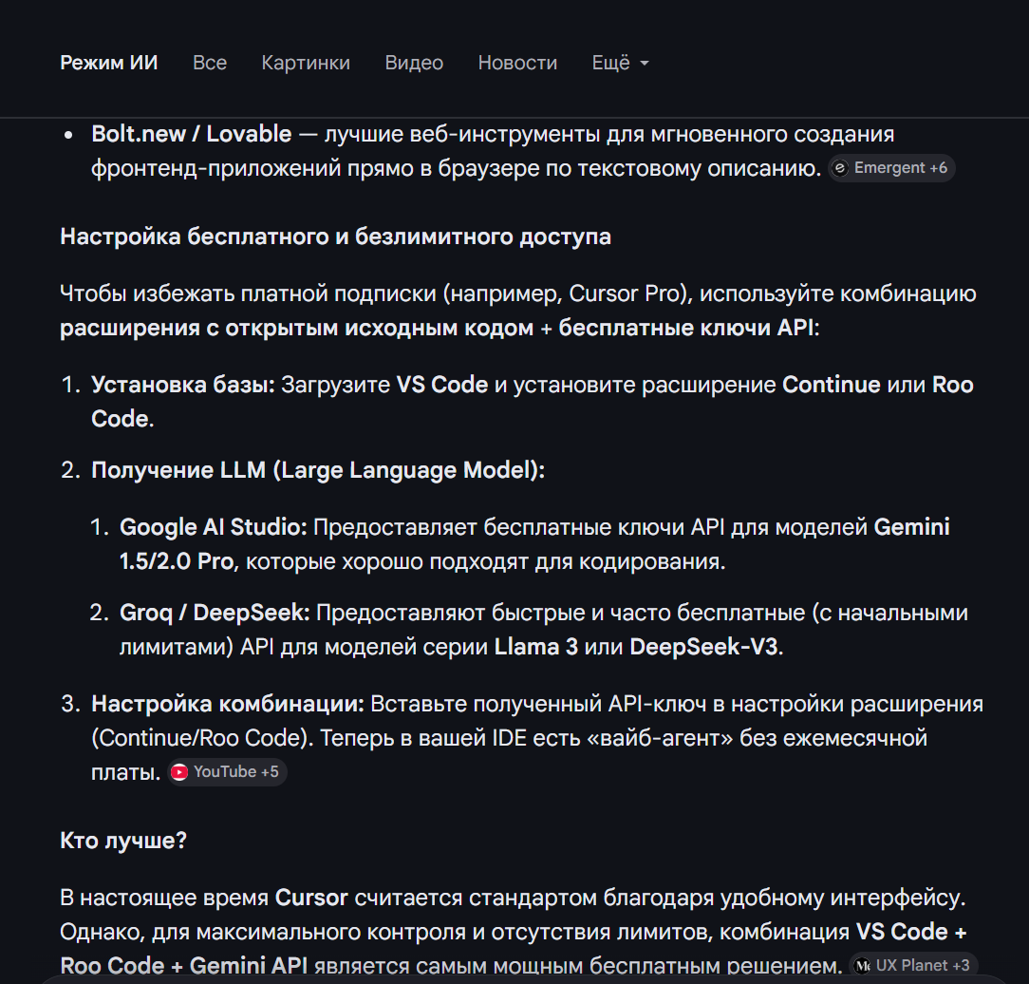Click the Emergent +6 source chip

click(891, 168)
